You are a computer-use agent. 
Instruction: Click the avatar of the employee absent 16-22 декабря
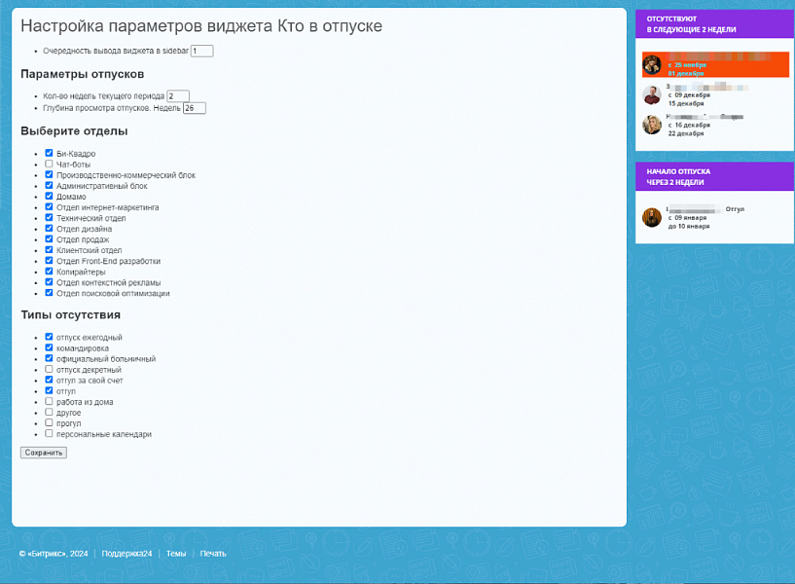[650, 123]
